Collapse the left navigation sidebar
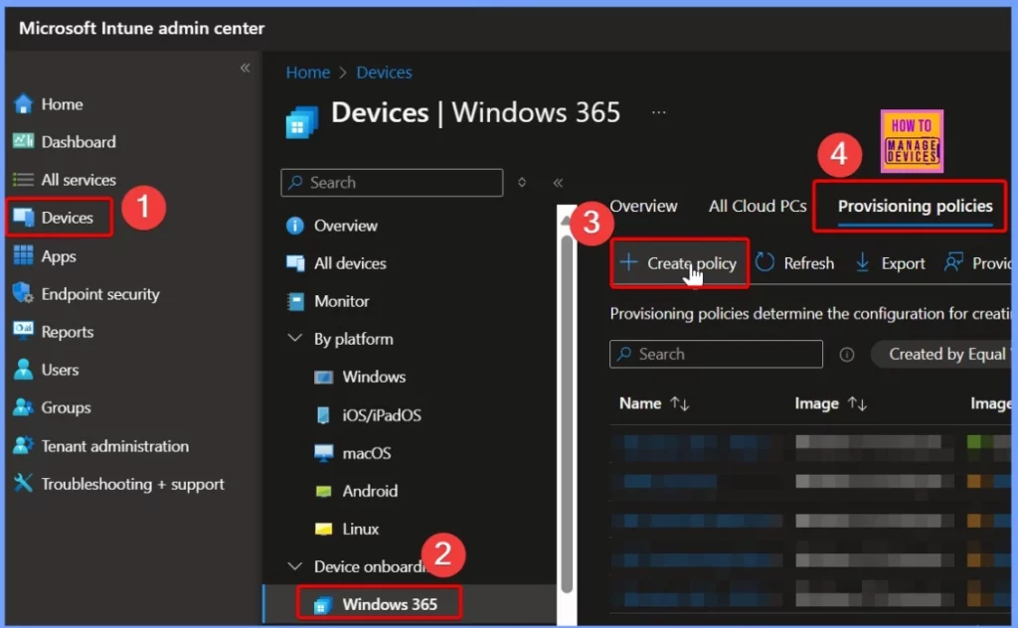Image resolution: width=1018 pixels, height=628 pixels. point(245,68)
